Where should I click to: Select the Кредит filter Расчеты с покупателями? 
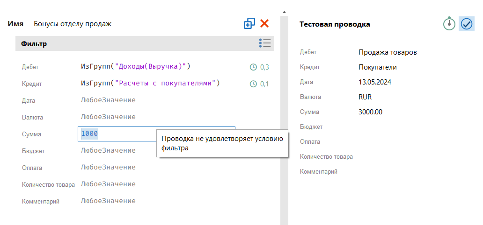pos(150,83)
